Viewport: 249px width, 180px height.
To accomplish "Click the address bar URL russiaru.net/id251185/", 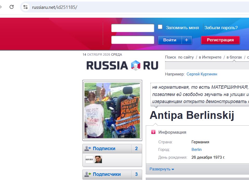I will click(55, 7).
